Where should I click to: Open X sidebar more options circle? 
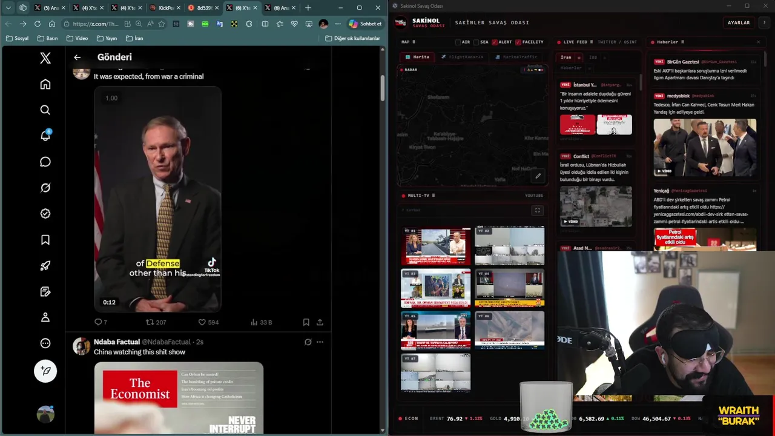pos(45,343)
